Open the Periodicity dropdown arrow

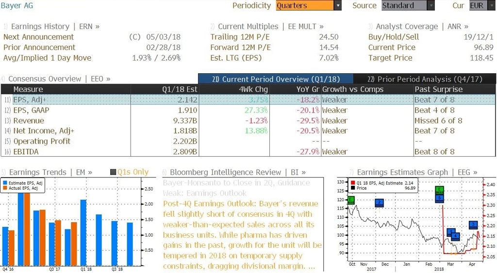(x=338, y=5)
